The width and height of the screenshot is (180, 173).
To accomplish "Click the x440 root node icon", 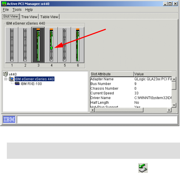I will click(6, 74).
